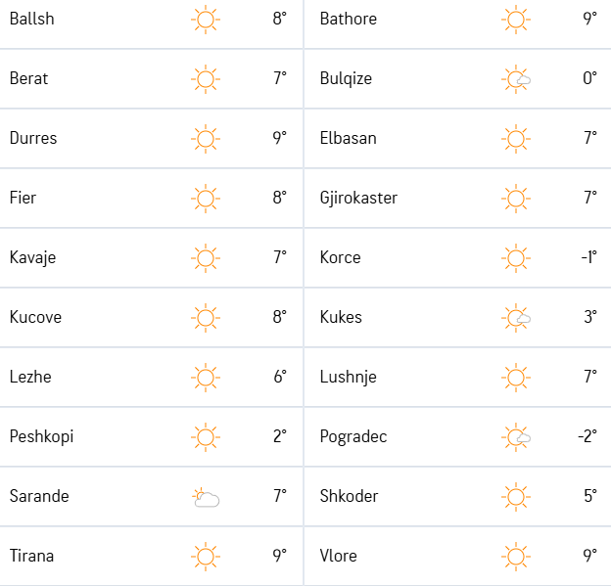Click the sunny icon next to Ballsh
Image resolution: width=611 pixels, height=586 pixels.
pos(206,20)
